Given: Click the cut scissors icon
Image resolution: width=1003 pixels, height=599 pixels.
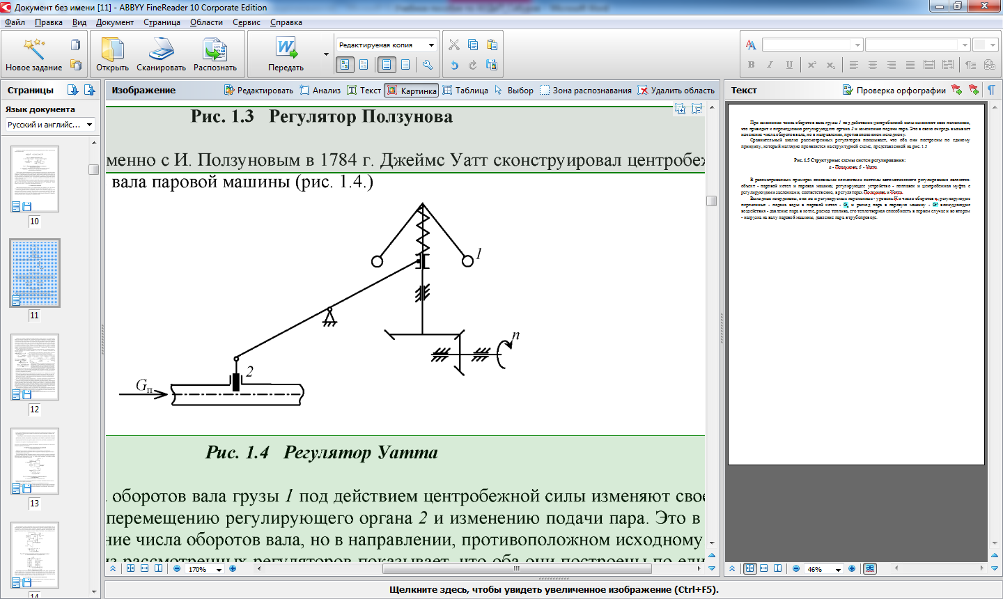Looking at the screenshot, I should pyautogui.click(x=454, y=45).
